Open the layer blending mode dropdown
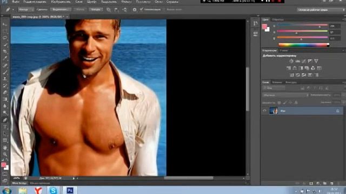This screenshot has height=194, width=346. (x=285, y=95)
